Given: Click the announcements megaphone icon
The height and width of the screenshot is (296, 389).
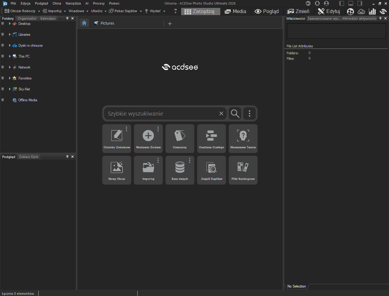Looking at the screenshot, I should click(x=308, y=3).
